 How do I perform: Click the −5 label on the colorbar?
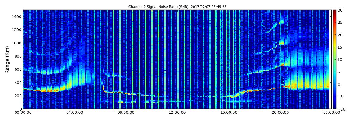340,97
